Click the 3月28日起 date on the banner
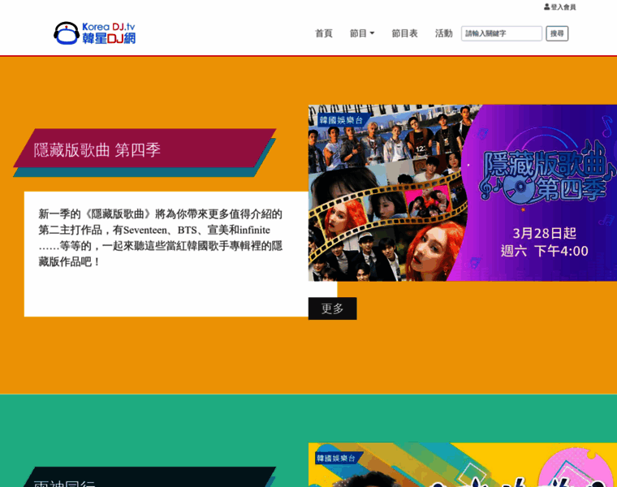This screenshot has width=617, height=487. pyautogui.click(x=544, y=233)
